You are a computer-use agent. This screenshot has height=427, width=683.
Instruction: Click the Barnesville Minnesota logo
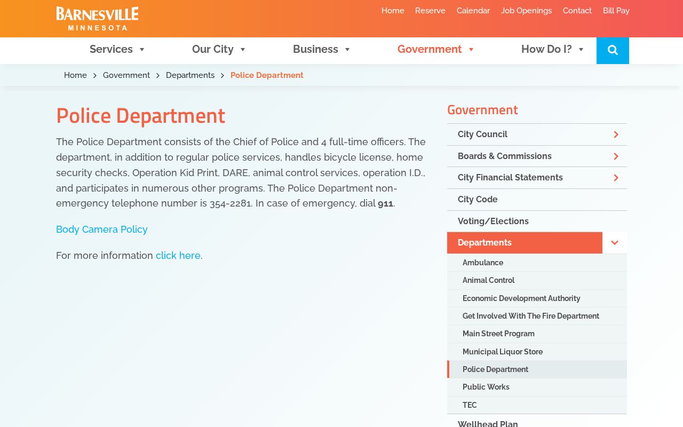coord(97,19)
